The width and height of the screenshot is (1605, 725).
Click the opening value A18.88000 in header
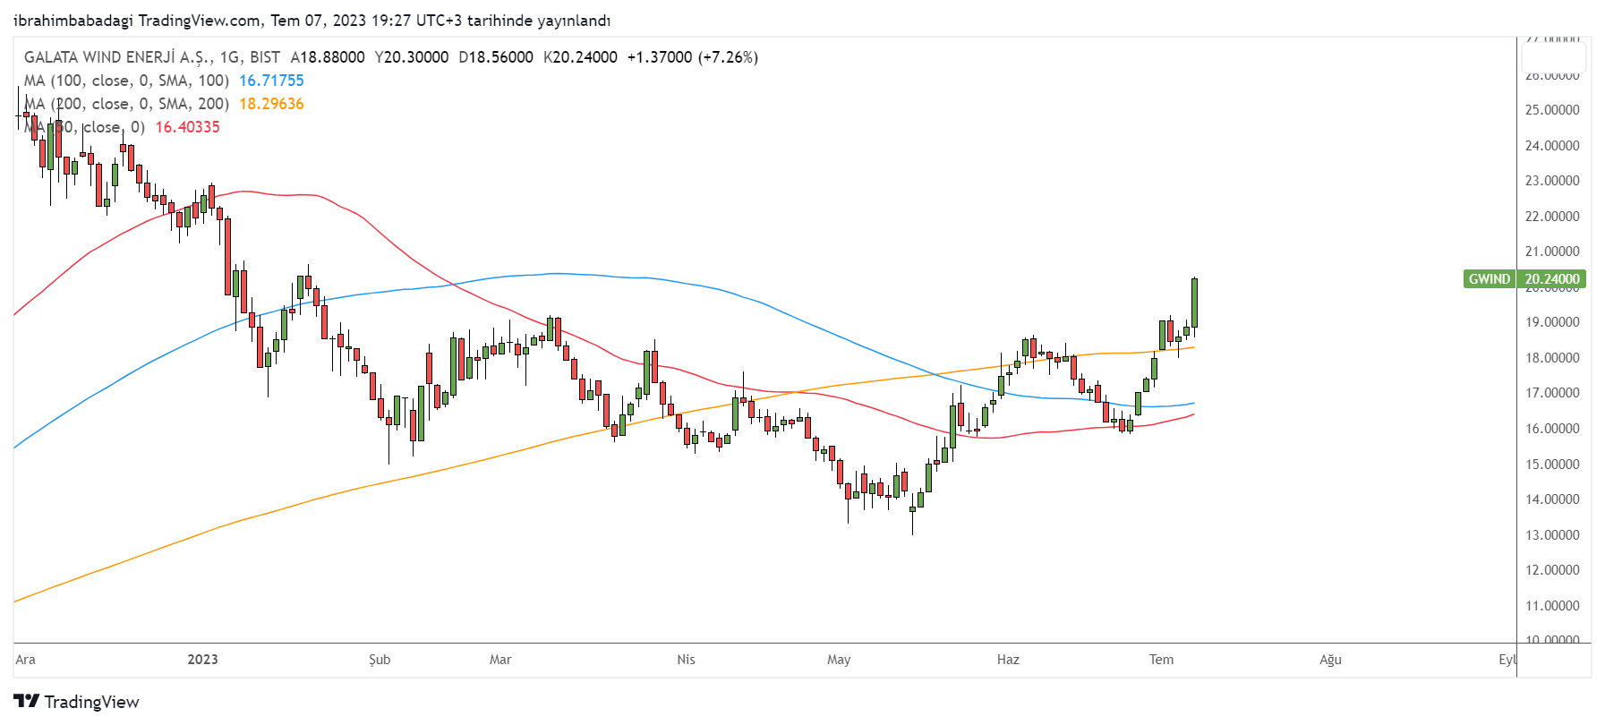coord(328,57)
